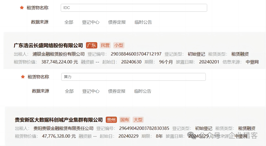Click the 广东 region tag
The width and height of the screenshot is (266, 146).
[92, 45]
